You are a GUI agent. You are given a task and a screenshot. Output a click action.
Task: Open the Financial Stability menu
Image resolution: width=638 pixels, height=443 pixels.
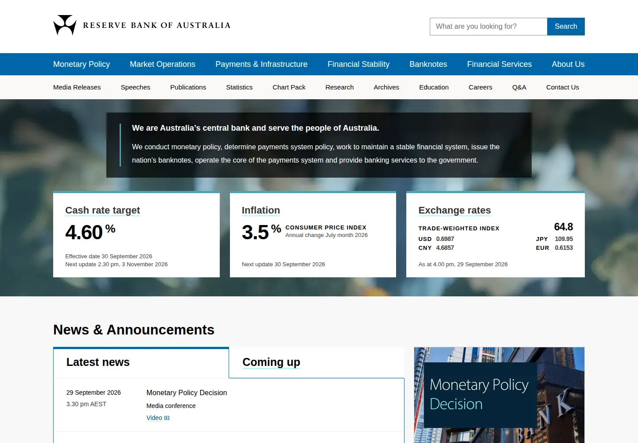358,64
